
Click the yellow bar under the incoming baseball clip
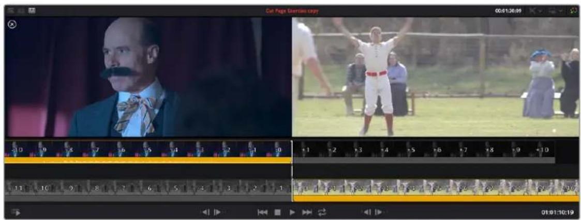(x=436, y=198)
